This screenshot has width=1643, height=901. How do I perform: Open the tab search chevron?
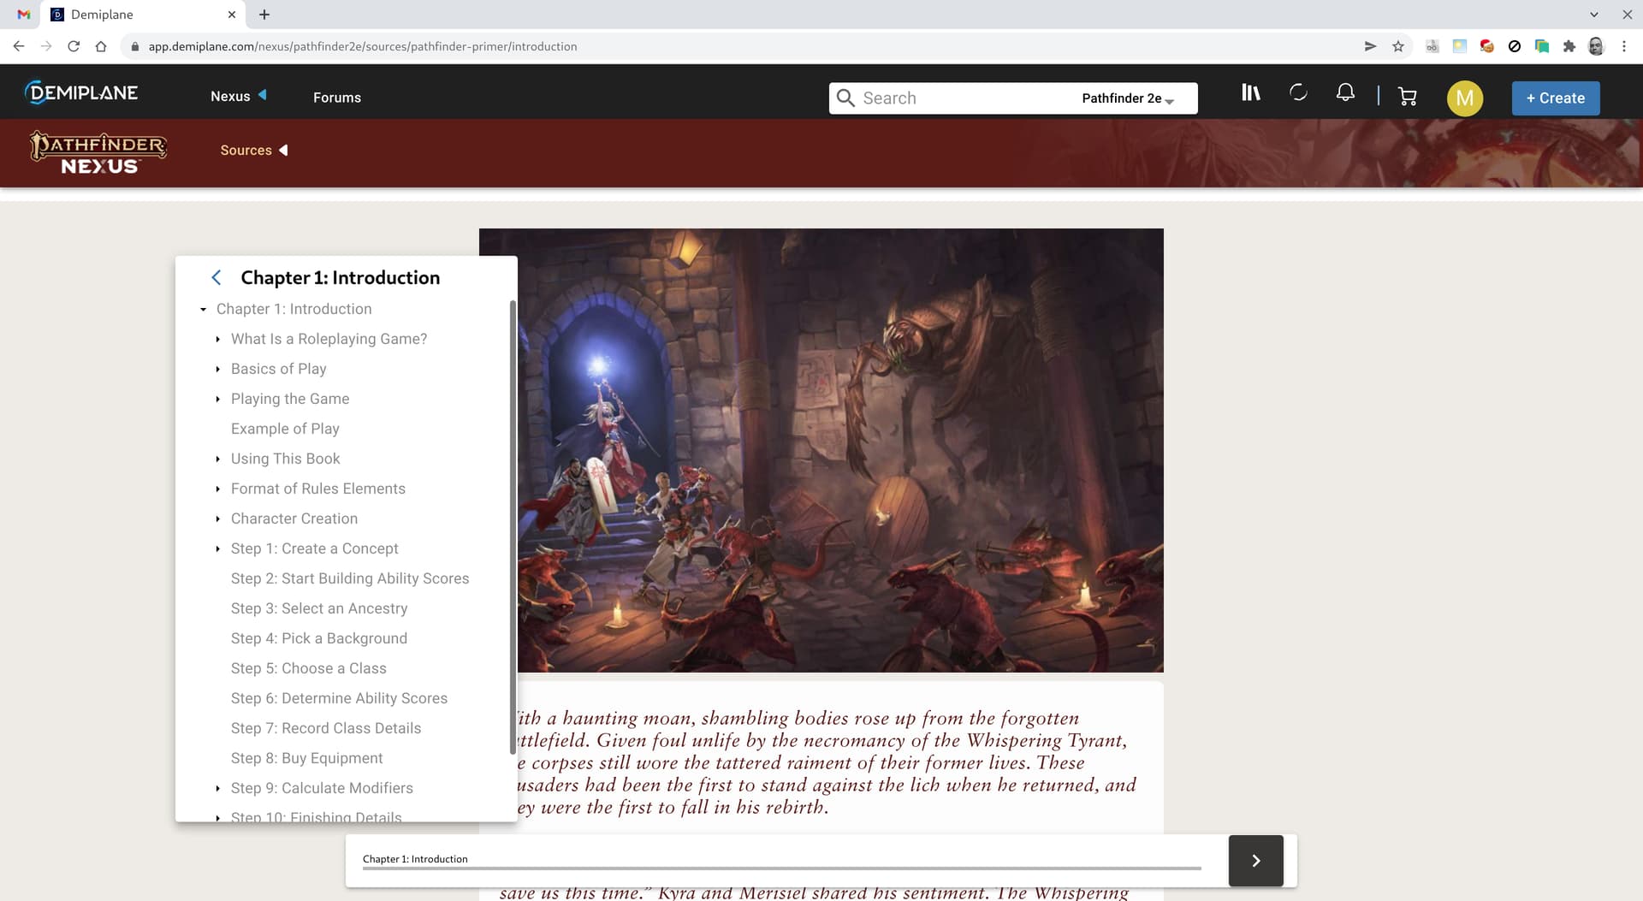click(x=1593, y=15)
